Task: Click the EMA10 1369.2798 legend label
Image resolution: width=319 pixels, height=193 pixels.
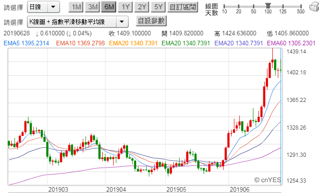Action: pyautogui.click(x=81, y=43)
